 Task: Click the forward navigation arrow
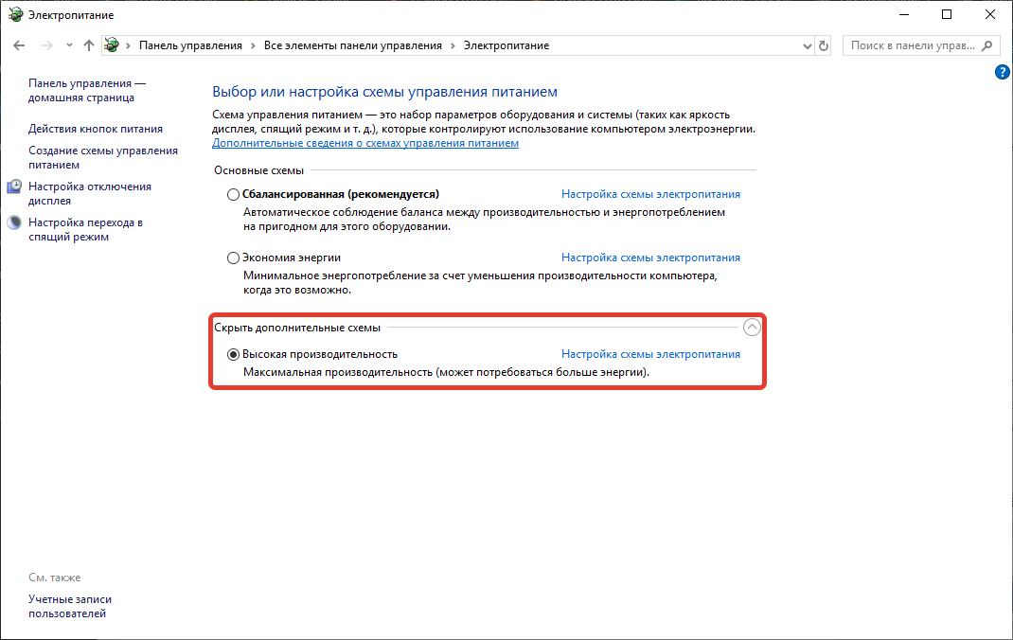(46, 45)
